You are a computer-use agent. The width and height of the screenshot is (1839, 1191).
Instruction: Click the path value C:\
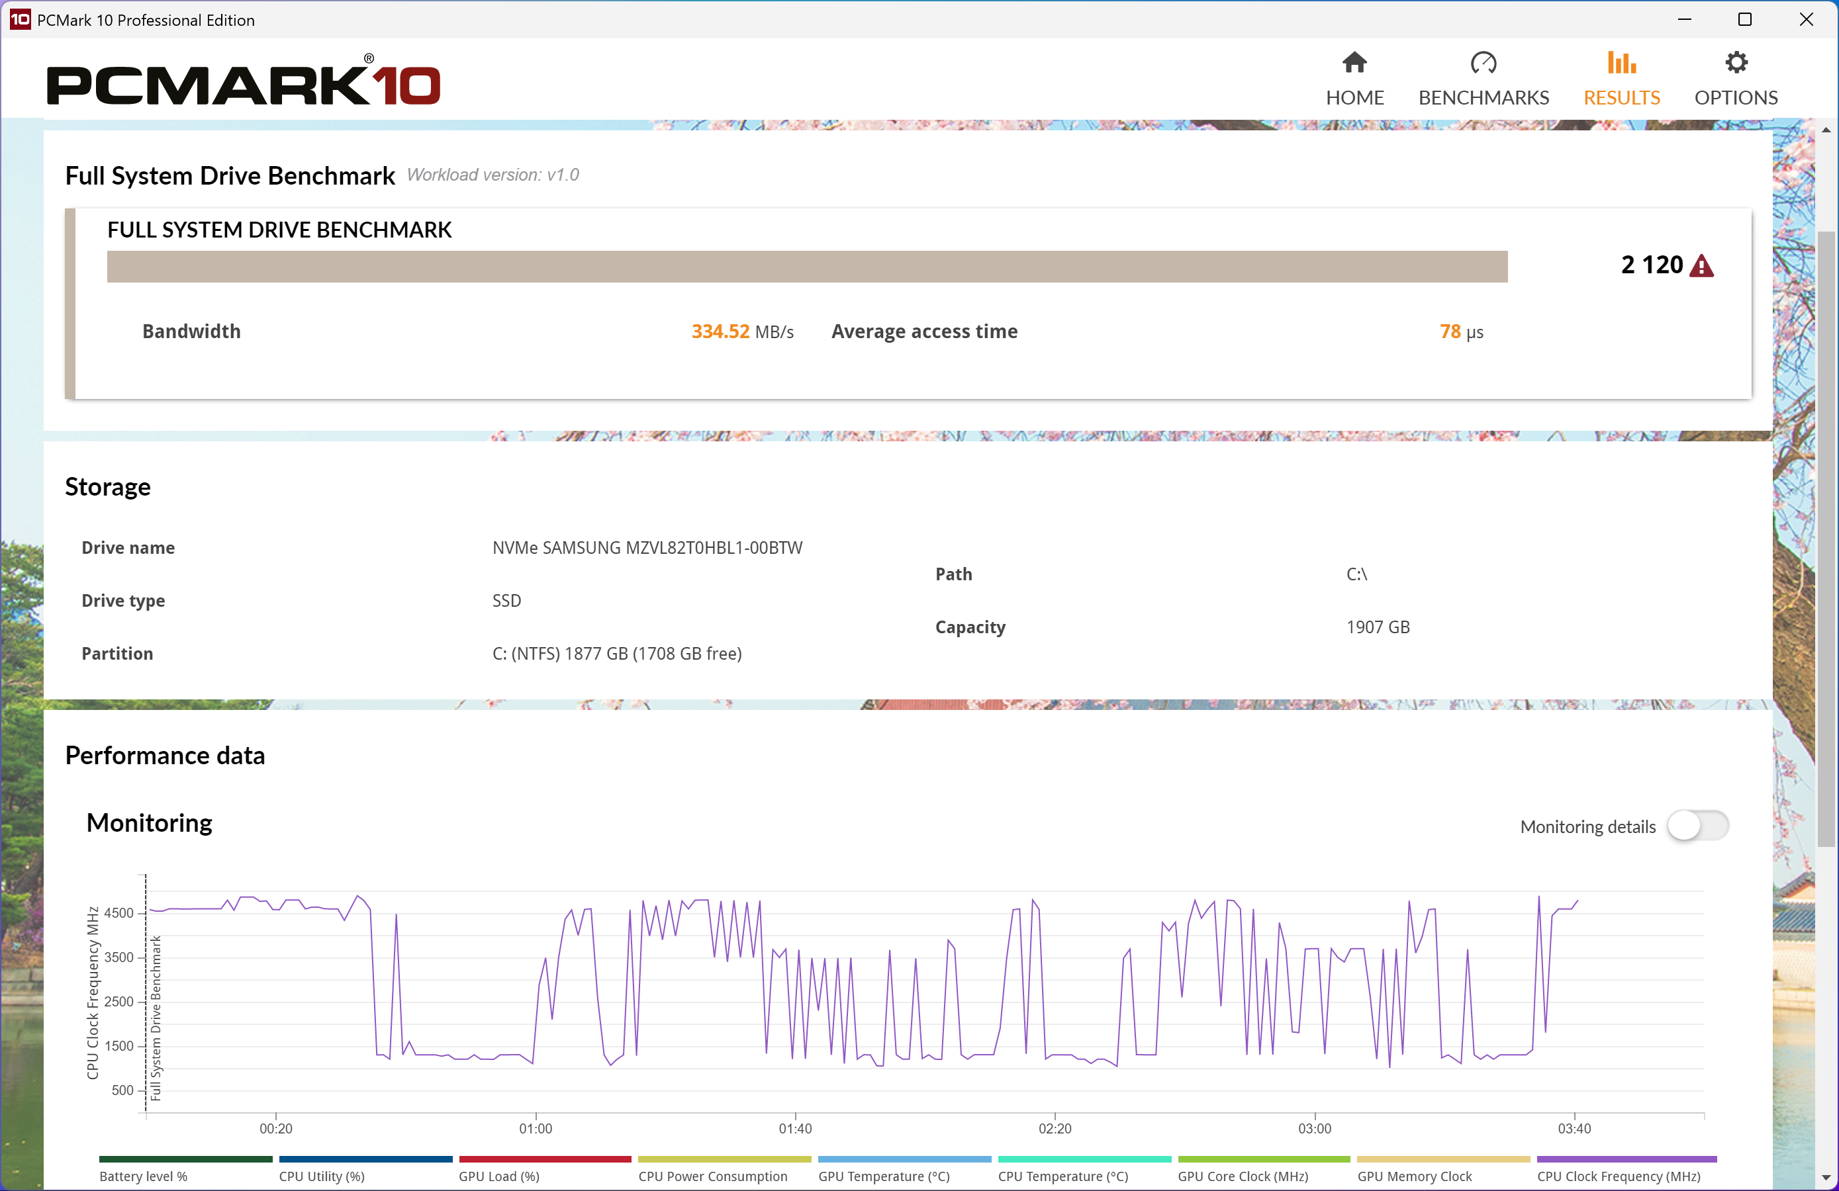[x=1357, y=574]
